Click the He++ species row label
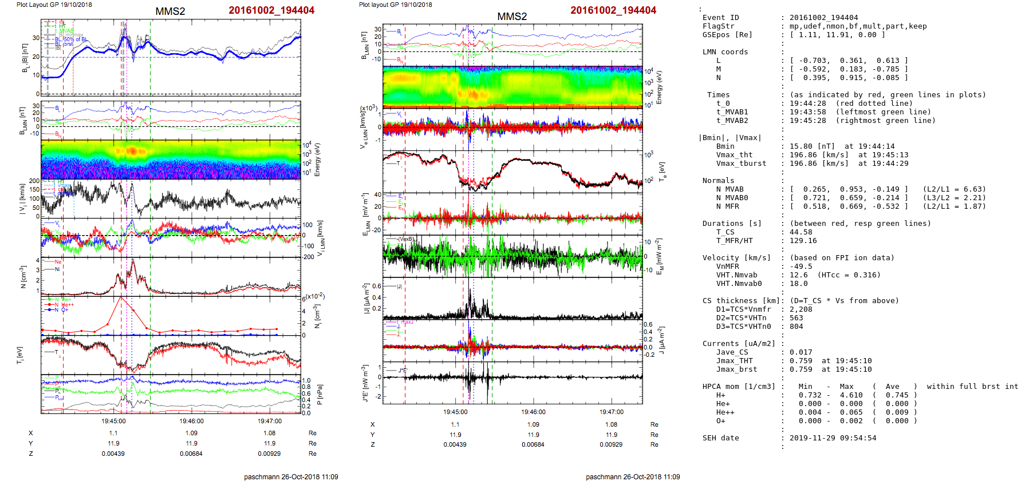The width and height of the screenshot is (1033, 481). click(x=725, y=412)
